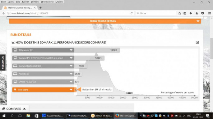Viewport: 213px width, 119px height.
Task: Open the hamburger menu icon
Action: coord(210,13)
